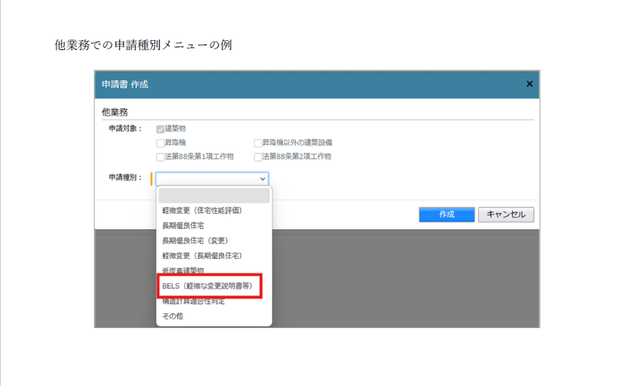Select the 法第88条第2項工作物 checkbox
Screen dimensions: 642x386
coord(258,157)
